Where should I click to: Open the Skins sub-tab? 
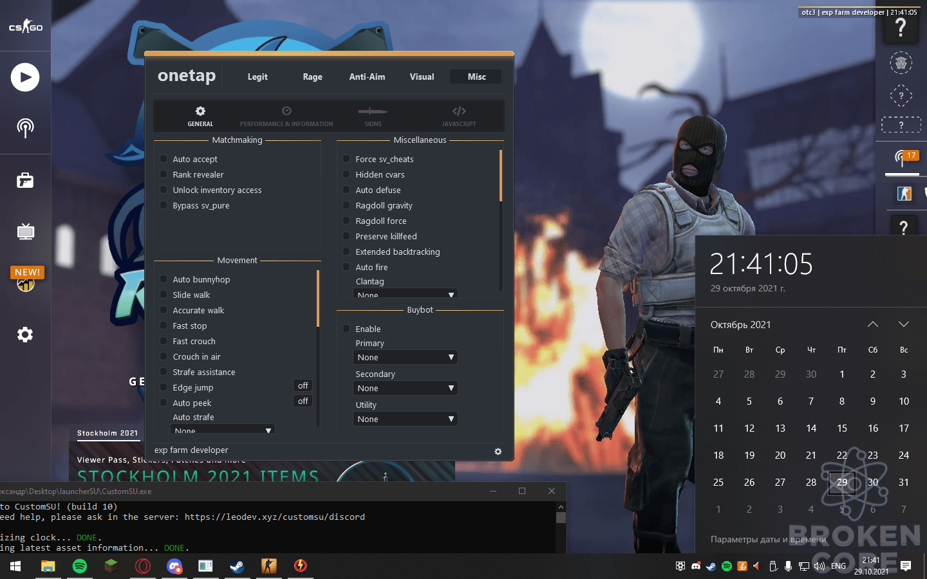[x=373, y=116]
